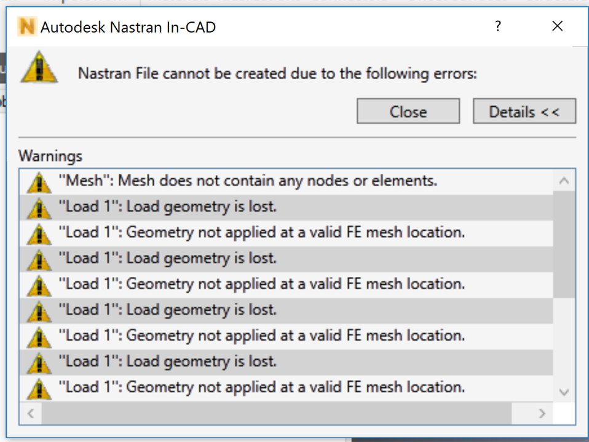Click warning icon beside the Mesh error

[x=39, y=182]
